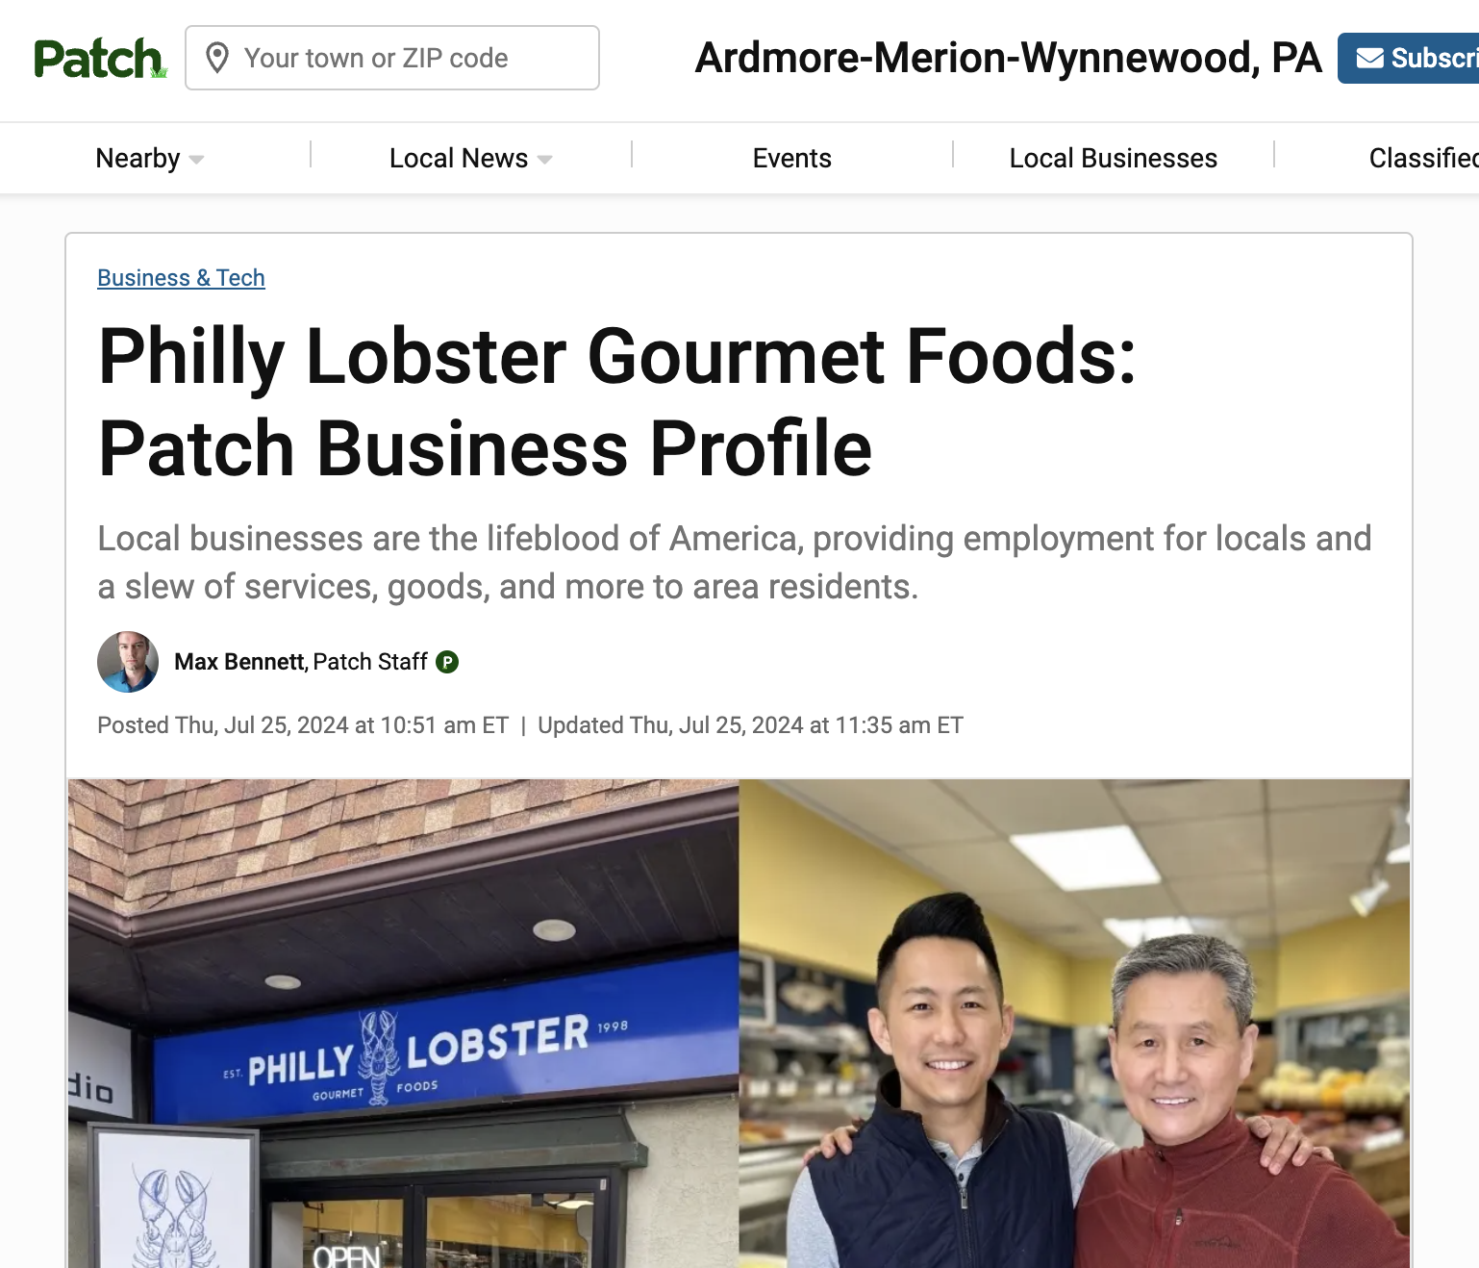Click the photo of two smiling men
Viewport: 1479px width, 1268px height.
pyautogui.click(x=1074, y=1023)
